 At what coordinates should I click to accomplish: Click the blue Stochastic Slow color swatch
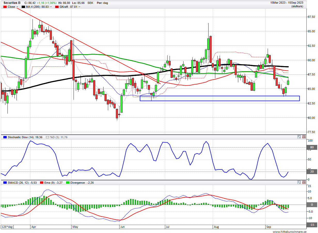click(5, 137)
